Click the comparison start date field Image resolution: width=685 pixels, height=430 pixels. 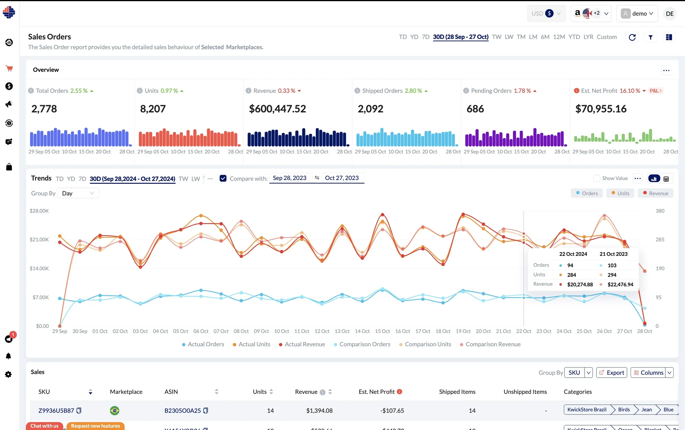pyautogui.click(x=289, y=178)
